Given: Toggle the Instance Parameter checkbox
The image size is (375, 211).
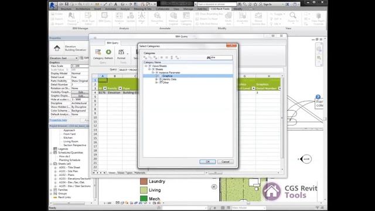Looking at the screenshot, I should 157,73.
